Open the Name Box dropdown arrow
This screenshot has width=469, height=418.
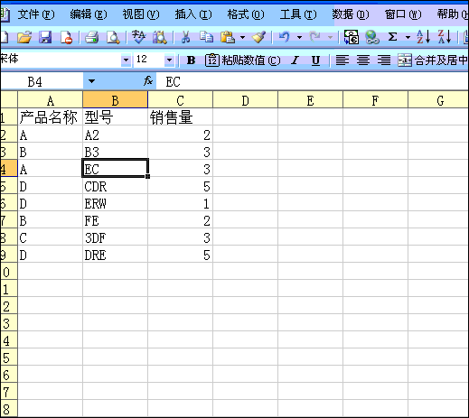[91, 81]
